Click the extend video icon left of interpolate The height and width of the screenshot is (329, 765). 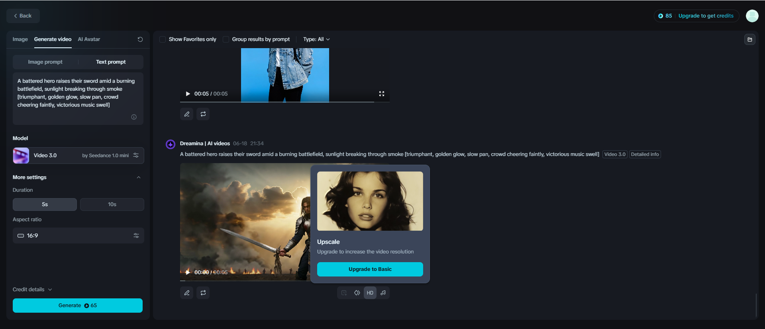coord(344,293)
